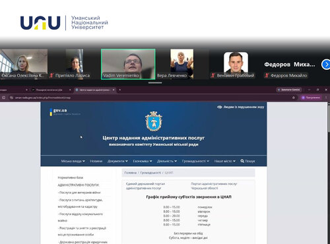Click the browser address bar URL
Image resolution: width=330 pixels, height=244 pixels.
tap(43, 98)
